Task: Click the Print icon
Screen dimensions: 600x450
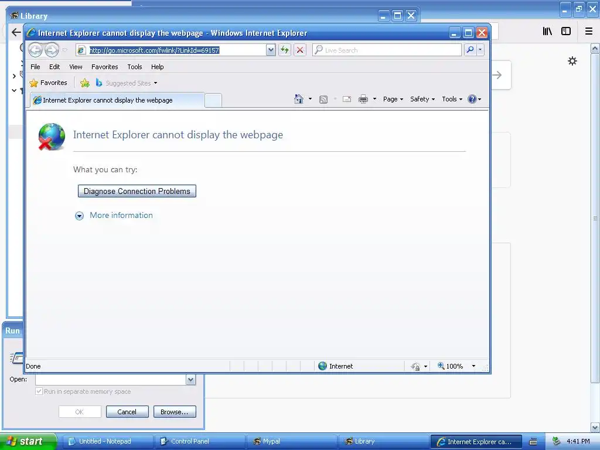Action: coord(363,100)
